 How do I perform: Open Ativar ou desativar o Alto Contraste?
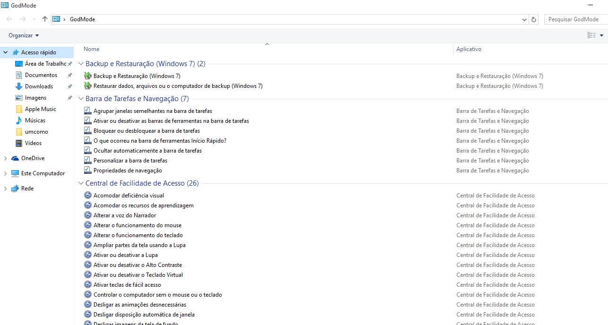[137, 265]
